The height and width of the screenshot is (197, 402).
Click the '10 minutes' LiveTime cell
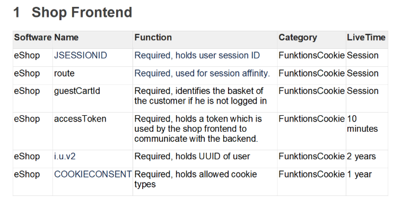[x=362, y=124]
